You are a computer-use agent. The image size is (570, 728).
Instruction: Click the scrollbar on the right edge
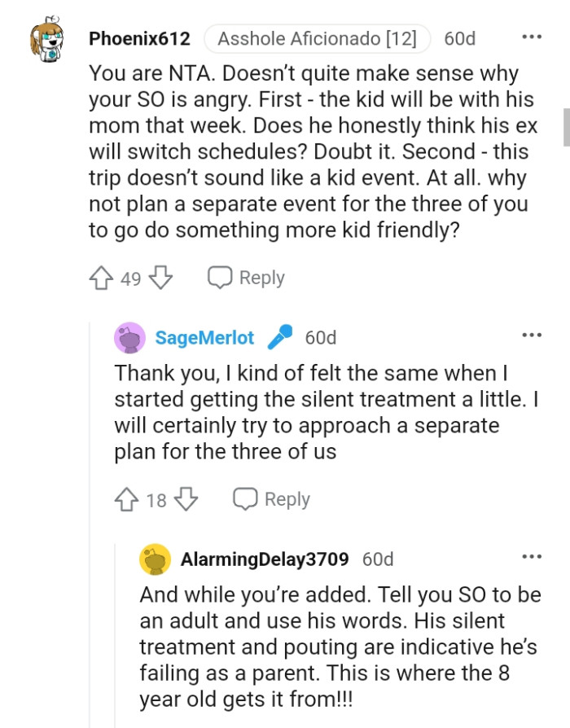564,126
